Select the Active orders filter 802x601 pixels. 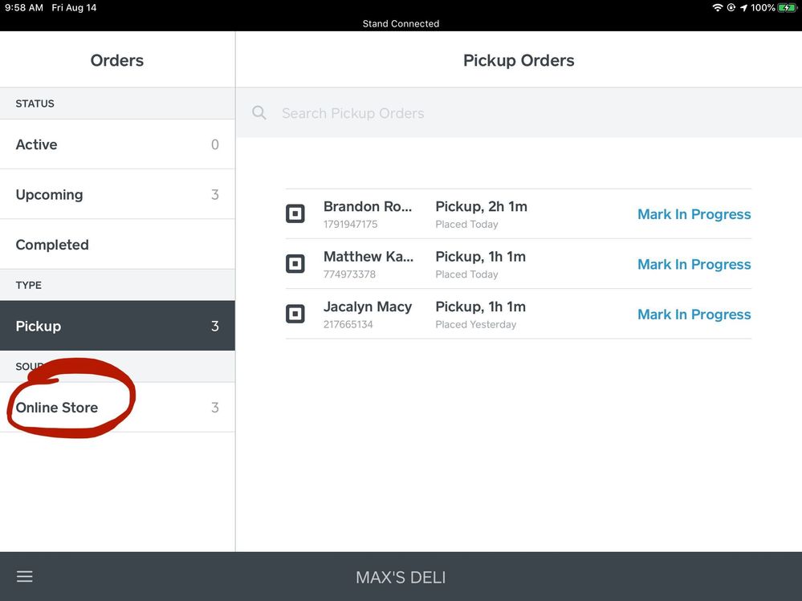pos(117,144)
